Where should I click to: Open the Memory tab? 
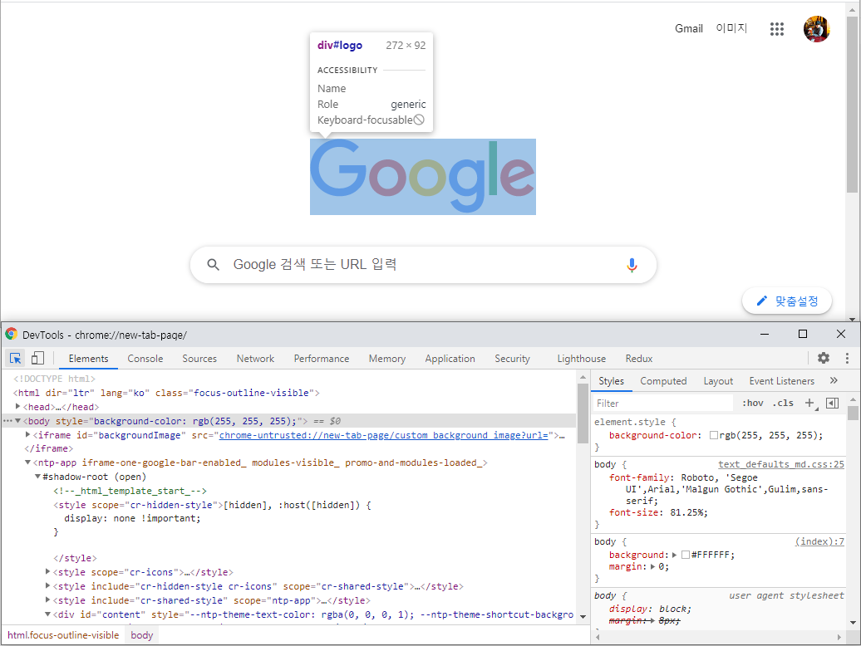click(387, 358)
